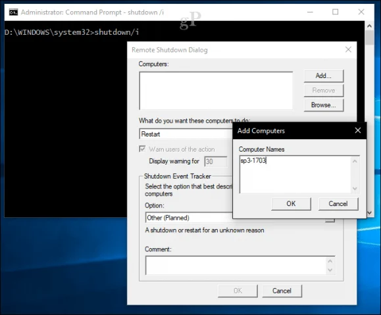Close the Command Prompt window
Image resolution: width=381 pixels, height=315 pixels.
361,12
